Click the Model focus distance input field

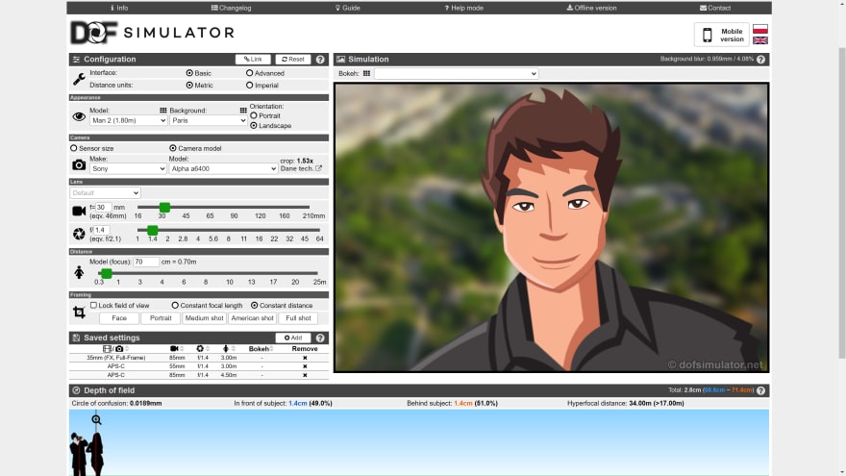point(146,262)
